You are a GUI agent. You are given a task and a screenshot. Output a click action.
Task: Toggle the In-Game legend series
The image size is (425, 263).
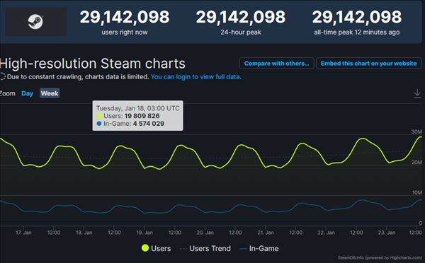pos(259,248)
